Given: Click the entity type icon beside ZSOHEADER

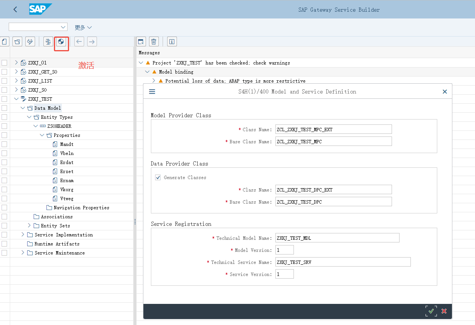Looking at the screenshot, I should click(43, 126).
